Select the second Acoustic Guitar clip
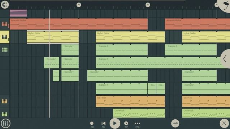Image resolution: width=230 pixels, height=129 pixels. point(197,24)
